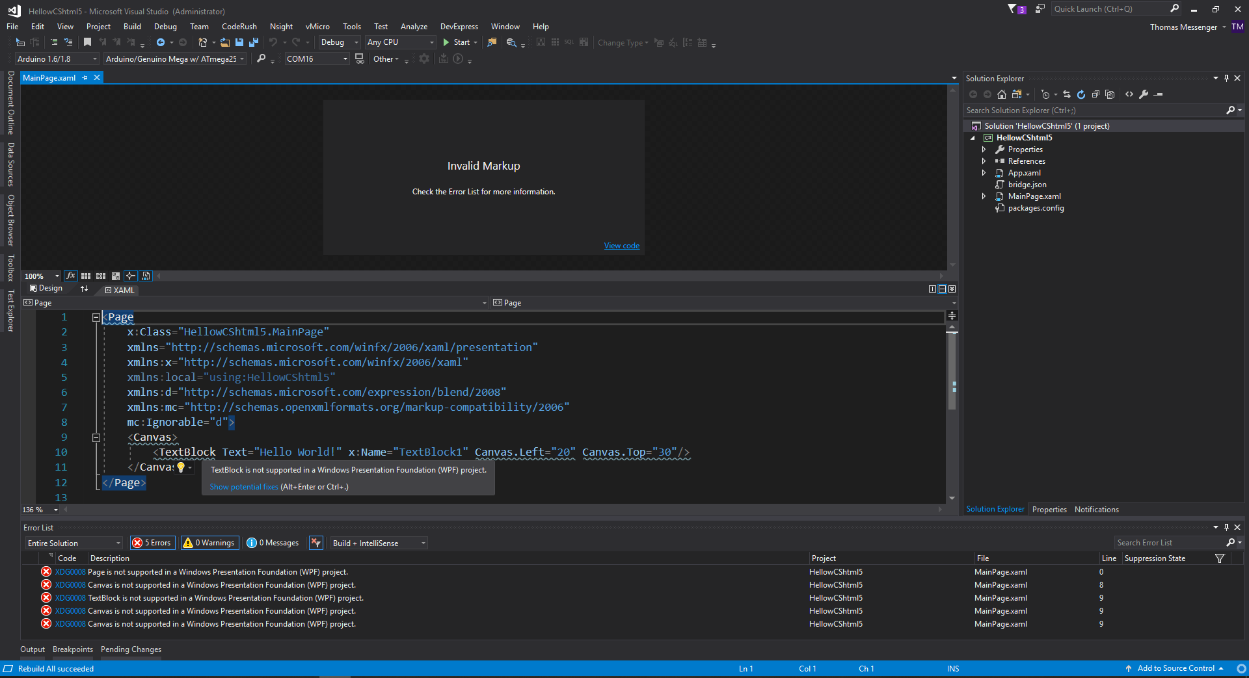Click the Navigate Backward arrow icon
The height and width of the screenshot is (678, 1249).
(161, 42)
